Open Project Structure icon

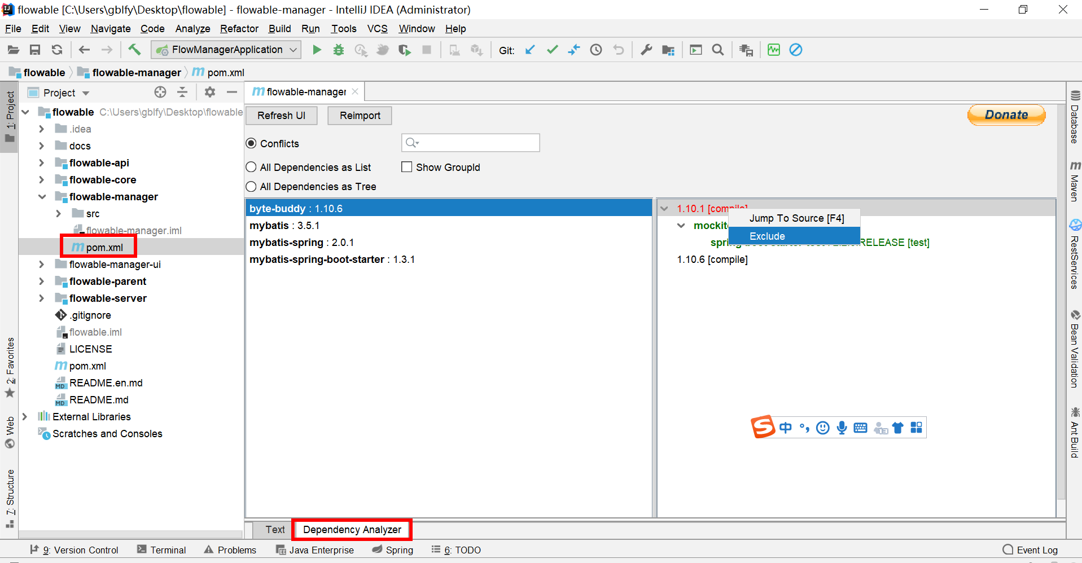click(x=668, y=50)
